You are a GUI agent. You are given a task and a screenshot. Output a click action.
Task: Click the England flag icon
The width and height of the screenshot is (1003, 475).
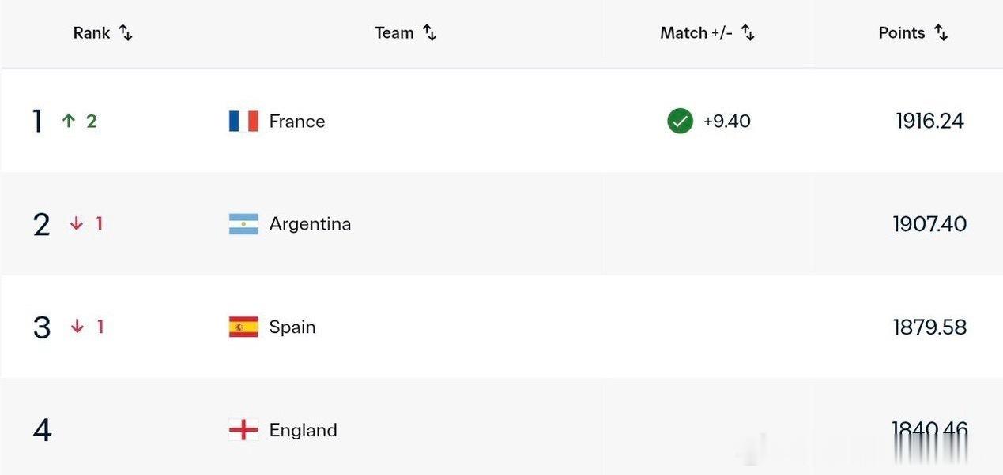[x=243, y=430]
